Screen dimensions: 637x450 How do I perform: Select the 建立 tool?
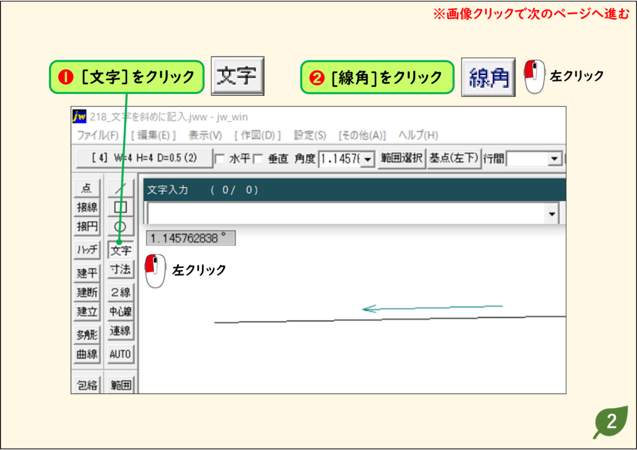tap(87, 311)
